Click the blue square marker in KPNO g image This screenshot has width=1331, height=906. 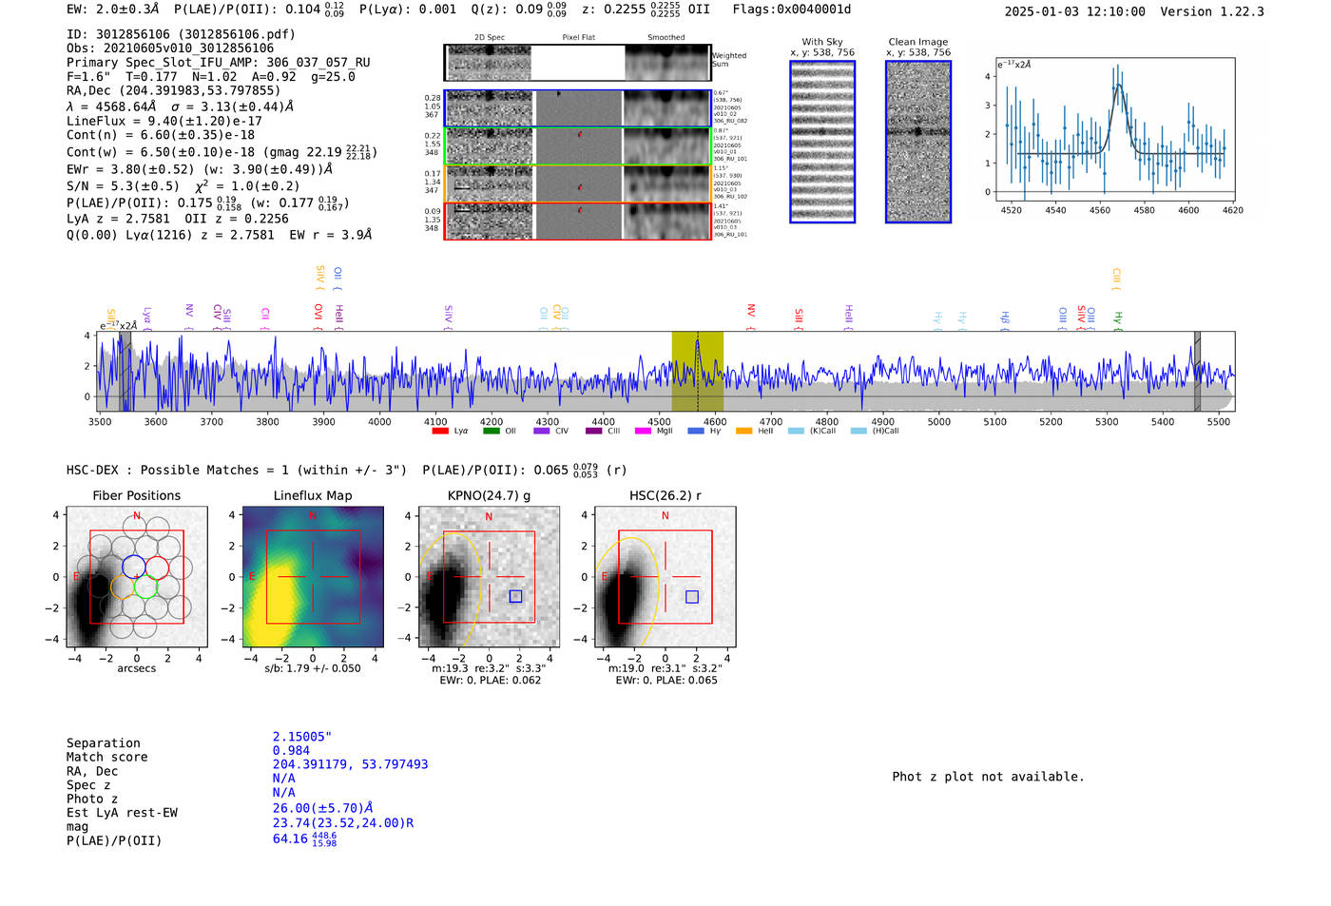click(515, 596)
